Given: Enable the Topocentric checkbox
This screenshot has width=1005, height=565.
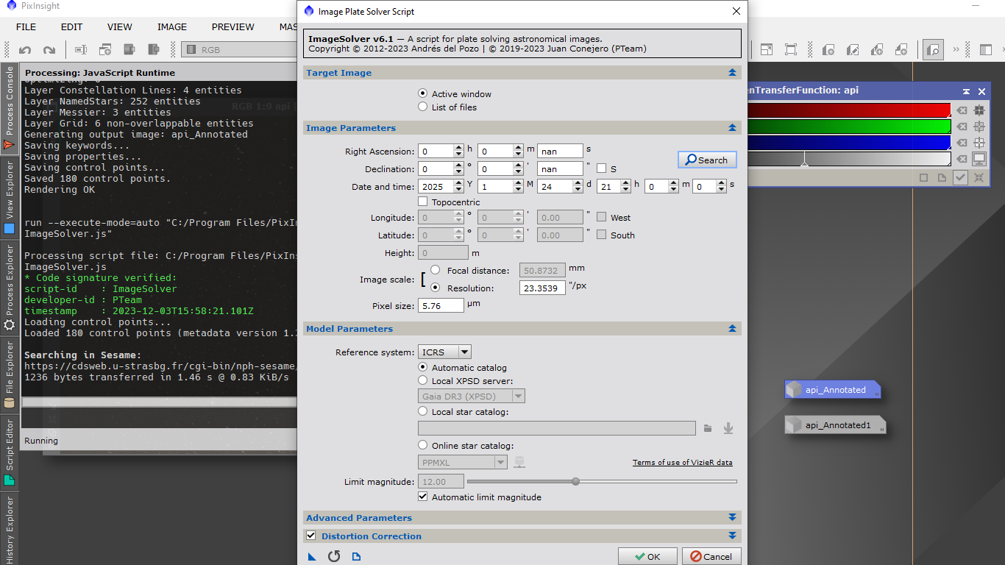Looking at the screenshot, I should 422,202.
